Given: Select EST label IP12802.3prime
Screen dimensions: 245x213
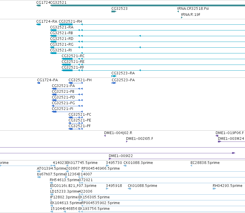Looking at the screenshot, I should point(64,197).
